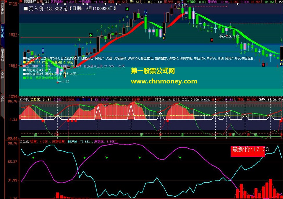Image resolution: width=283 pixels, height=199 pixels.
Task: Click the 庄家线: 8.595 value in 资金流 header
Action: click(105, 142)
